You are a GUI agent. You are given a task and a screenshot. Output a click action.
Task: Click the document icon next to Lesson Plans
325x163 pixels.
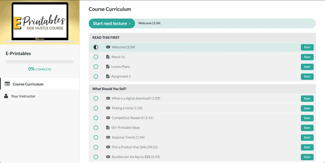pos(108,67)
